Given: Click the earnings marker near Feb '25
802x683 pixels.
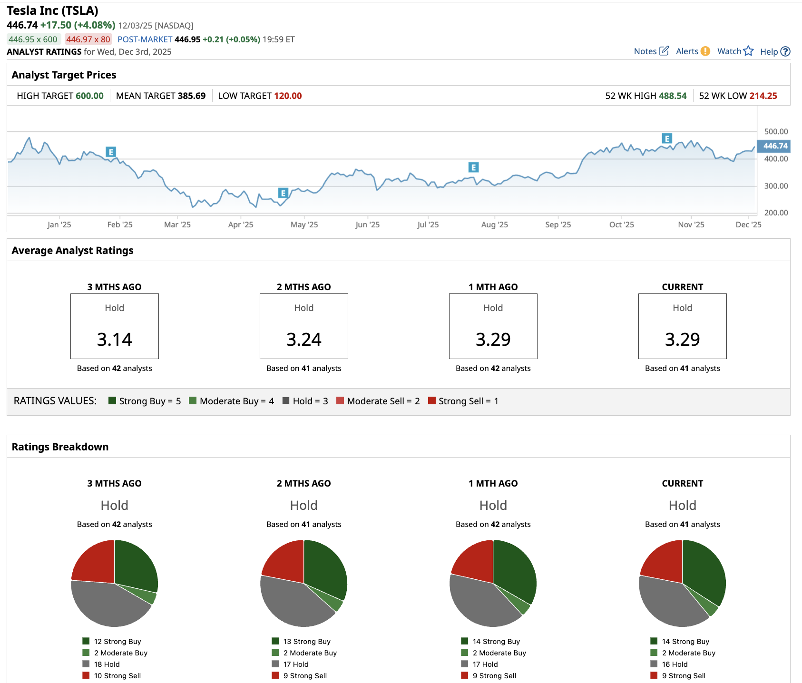Looking at the screenshot, I should [x=111, y=152].
